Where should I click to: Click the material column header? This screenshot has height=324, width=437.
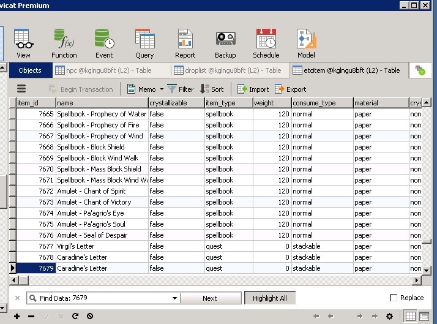point(381,103)
